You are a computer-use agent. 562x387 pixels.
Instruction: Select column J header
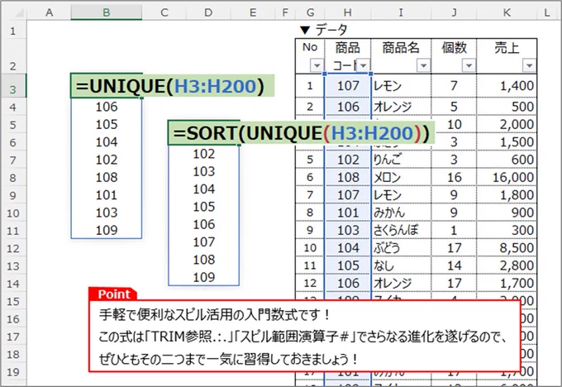[454, 12]
